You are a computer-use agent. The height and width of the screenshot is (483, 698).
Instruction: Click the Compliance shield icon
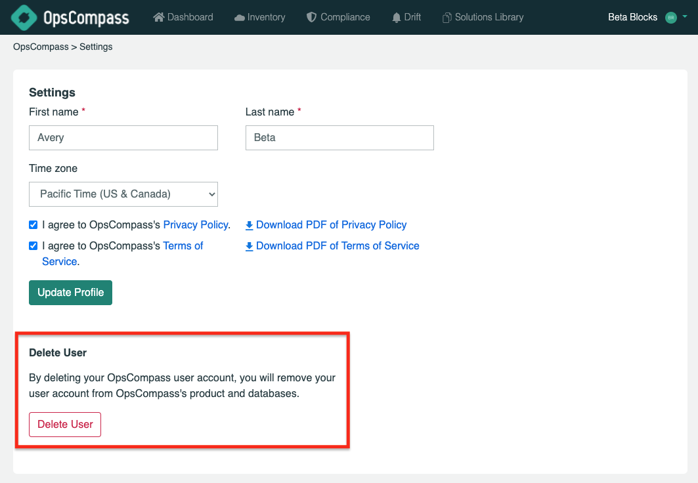(311, 17)
